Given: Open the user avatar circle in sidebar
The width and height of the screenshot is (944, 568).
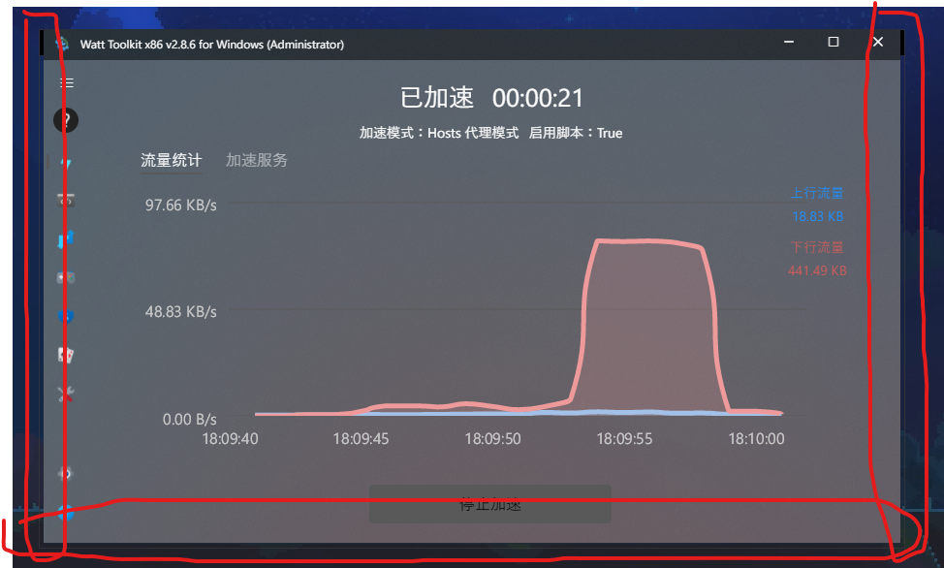Looking at the screenshot, I should click(66, 119).
